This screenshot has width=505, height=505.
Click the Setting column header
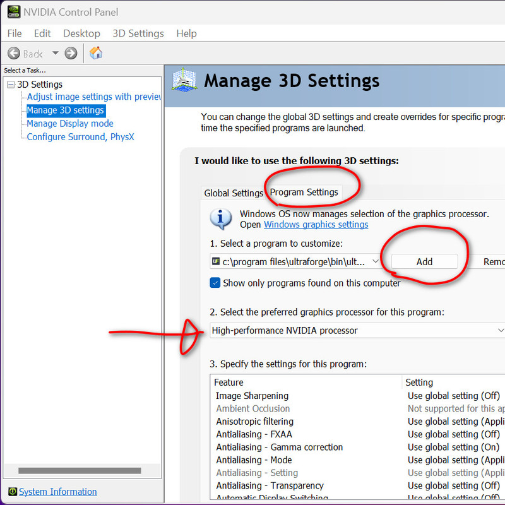point(453,383)
